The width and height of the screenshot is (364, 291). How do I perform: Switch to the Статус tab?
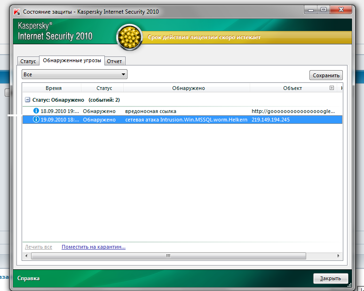28,61
